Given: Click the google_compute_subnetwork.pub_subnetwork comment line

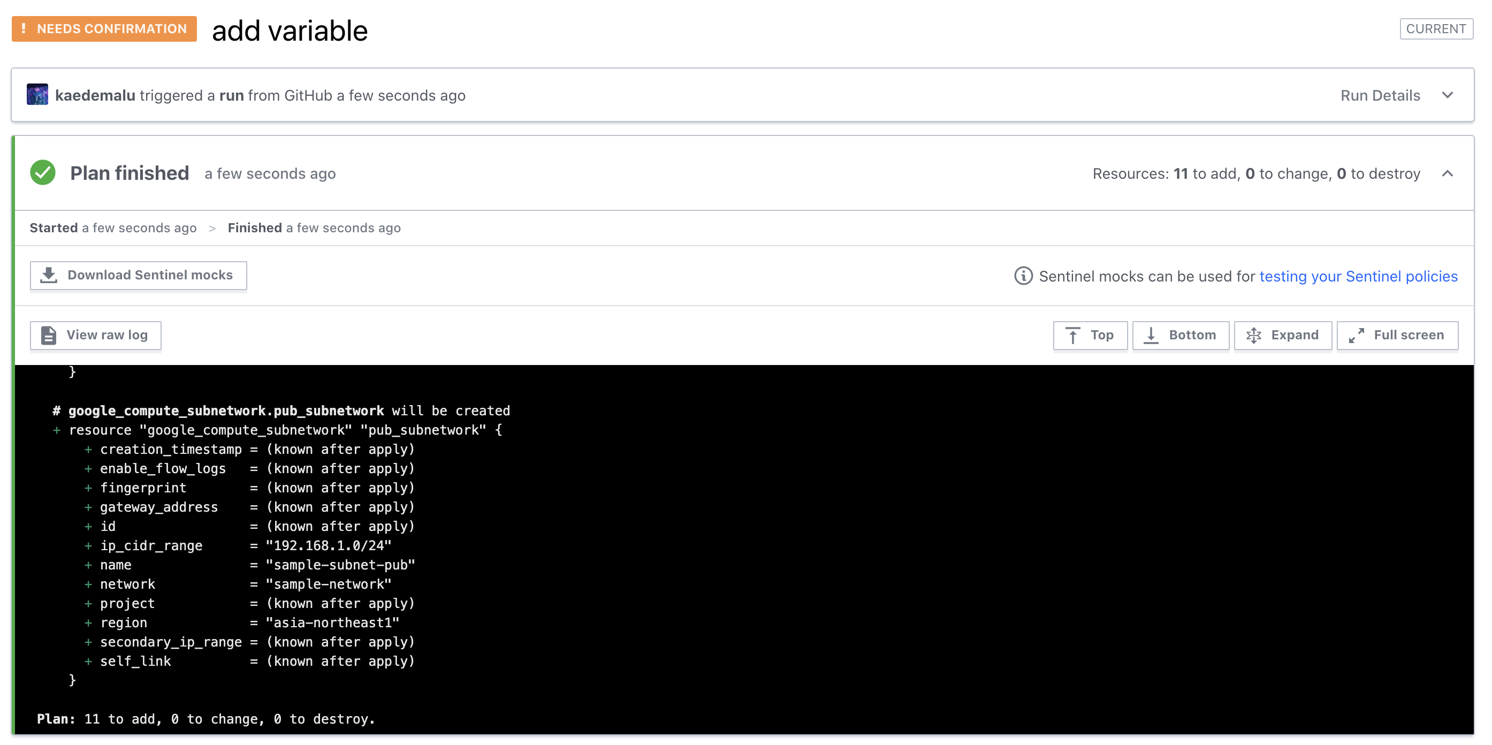Looking at the screenshot, I should pos(281,410).
